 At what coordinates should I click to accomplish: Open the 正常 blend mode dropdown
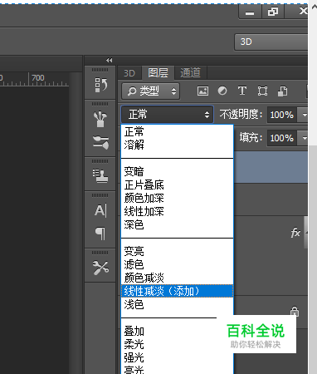(x=168, y=114)
